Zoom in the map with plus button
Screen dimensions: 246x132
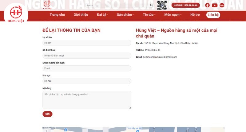[46, 130]
